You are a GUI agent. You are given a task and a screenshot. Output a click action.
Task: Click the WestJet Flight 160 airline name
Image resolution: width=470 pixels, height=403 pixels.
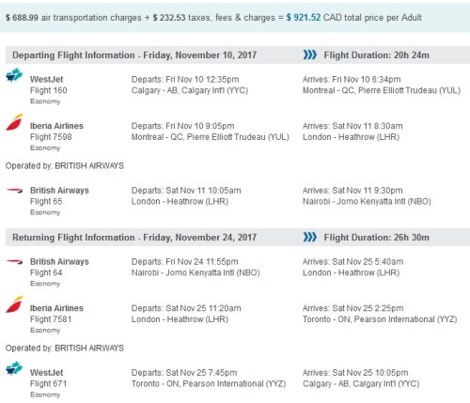(47, 79)
